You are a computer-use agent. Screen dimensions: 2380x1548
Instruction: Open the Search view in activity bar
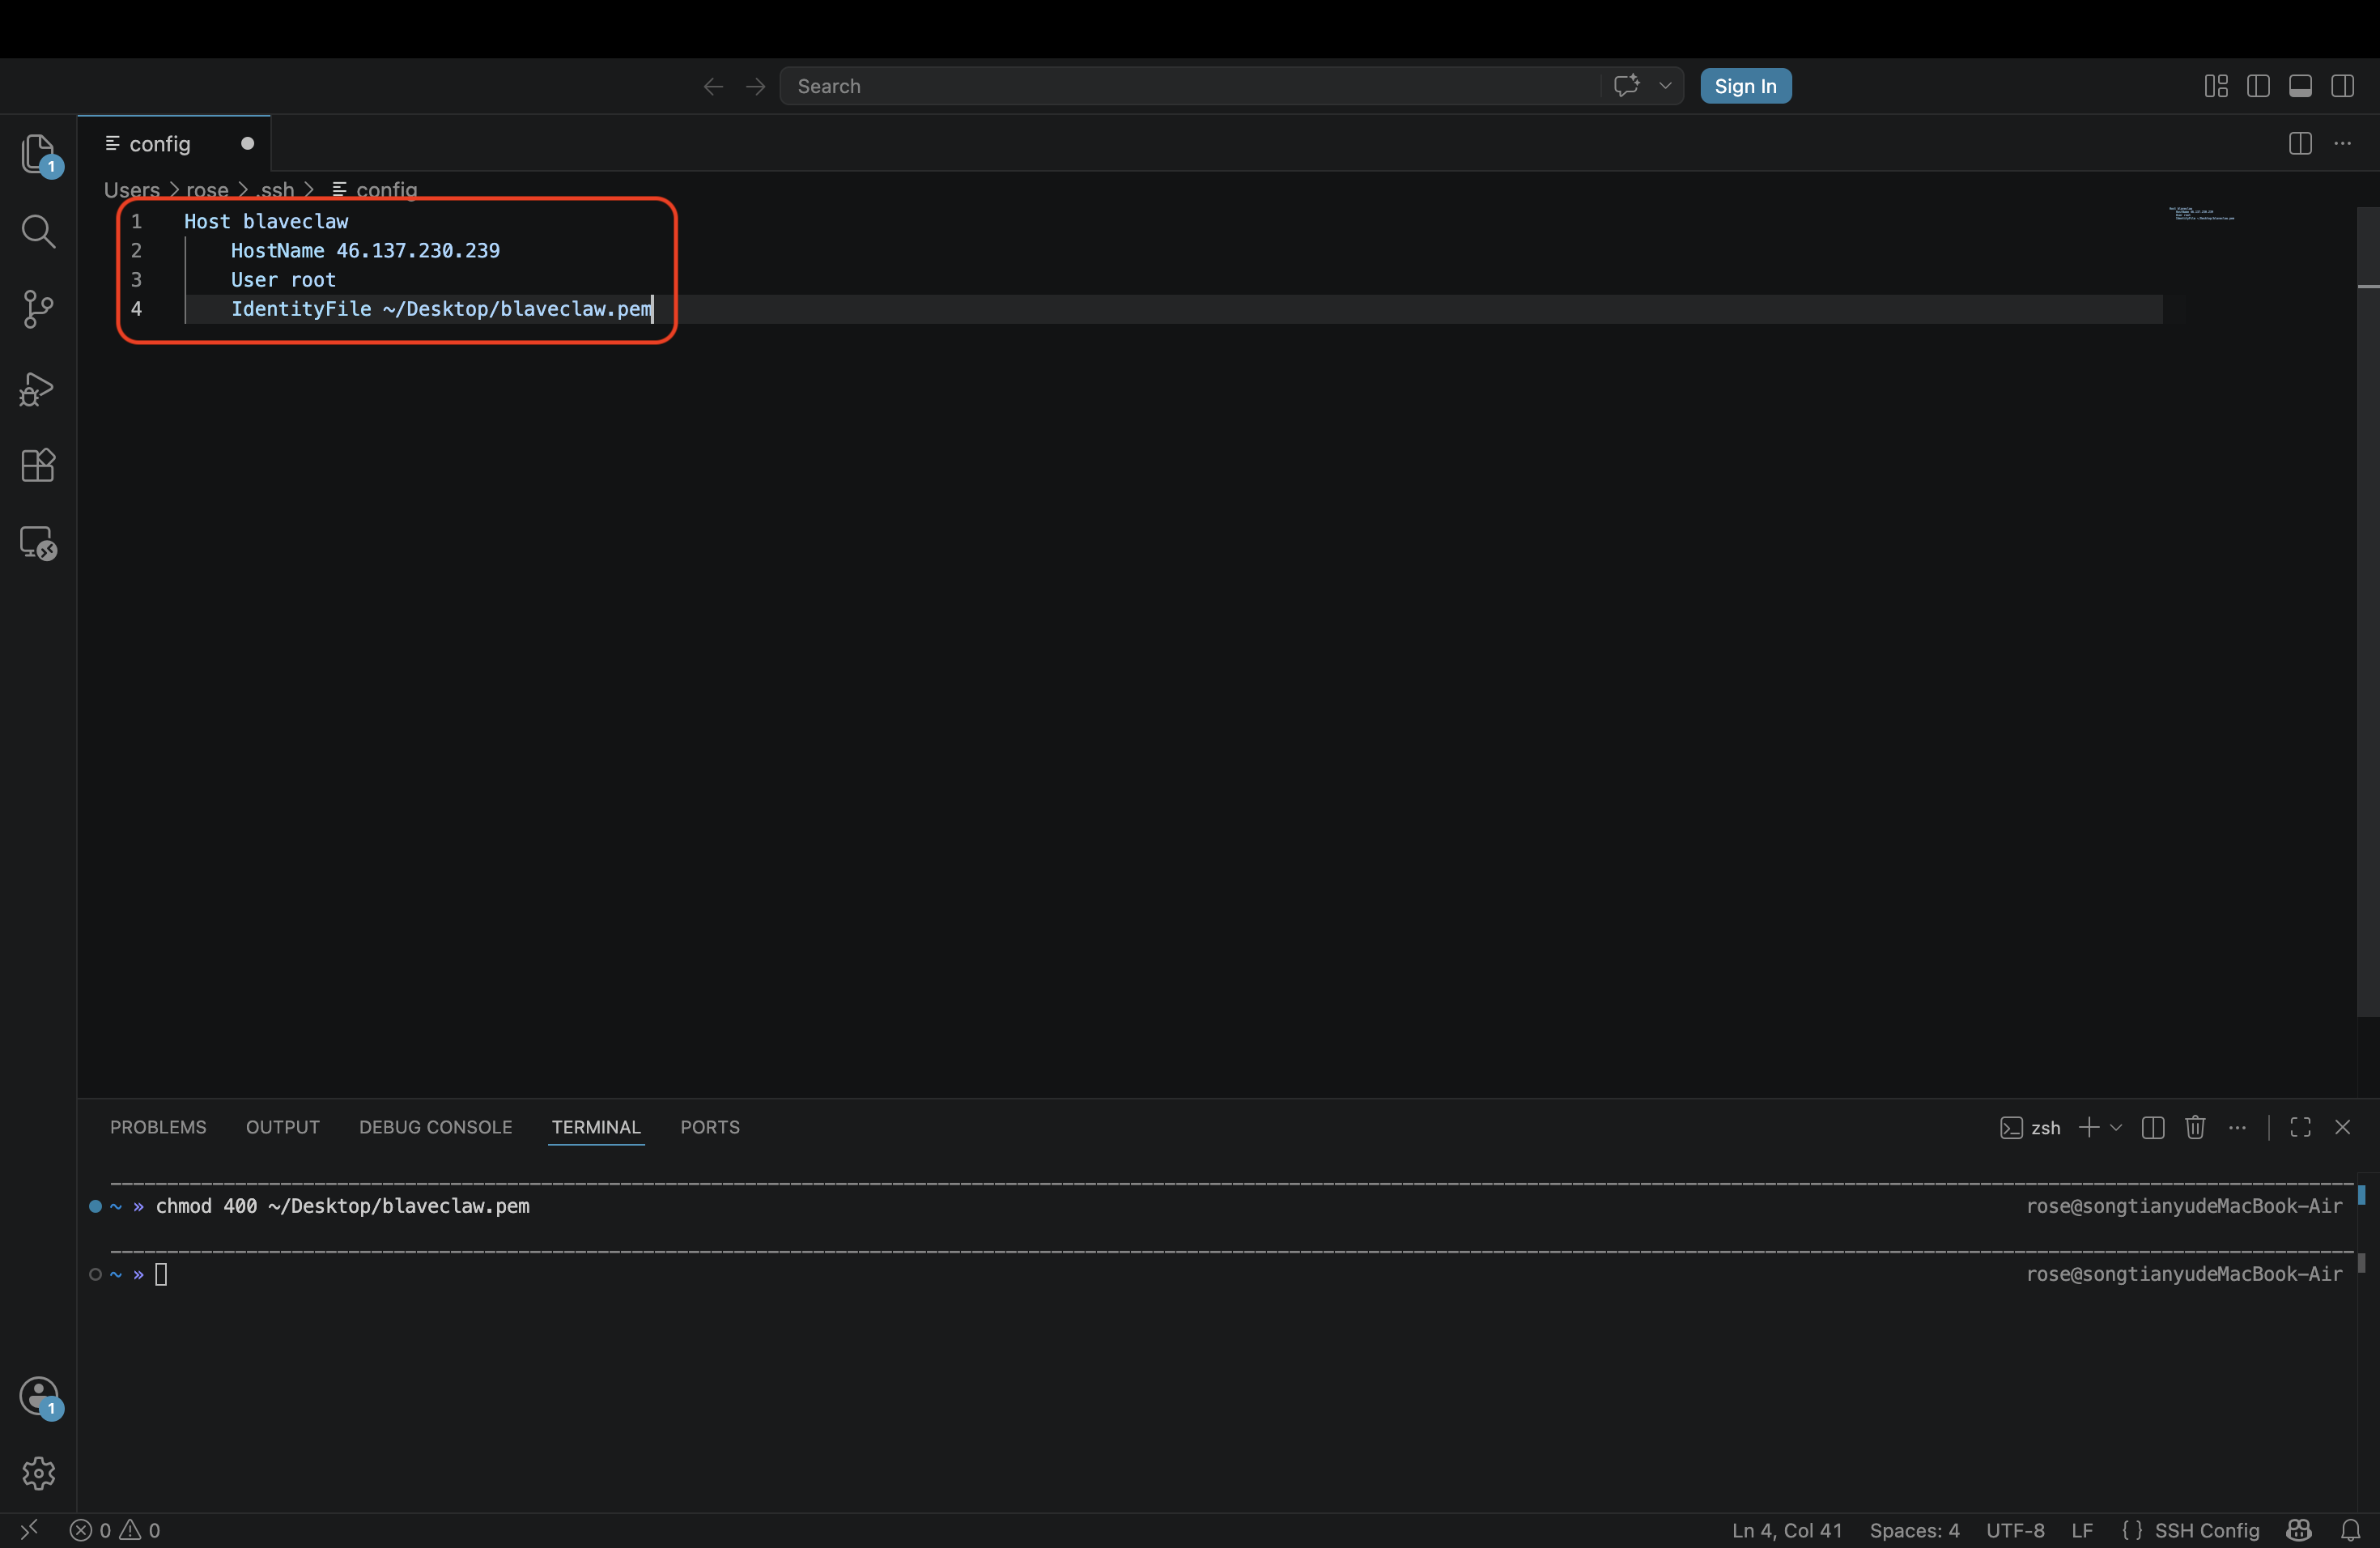coord(38,231)
